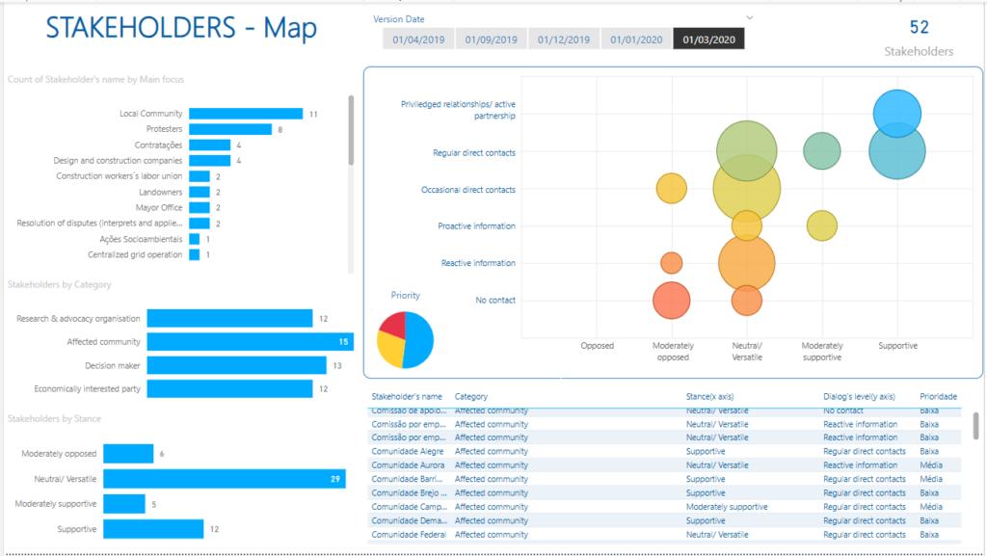987x556 pixels.
Task: Click the Mayor Office bar
Action: [x=199, y=207]
